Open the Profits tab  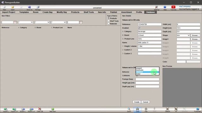click(139, 12)
